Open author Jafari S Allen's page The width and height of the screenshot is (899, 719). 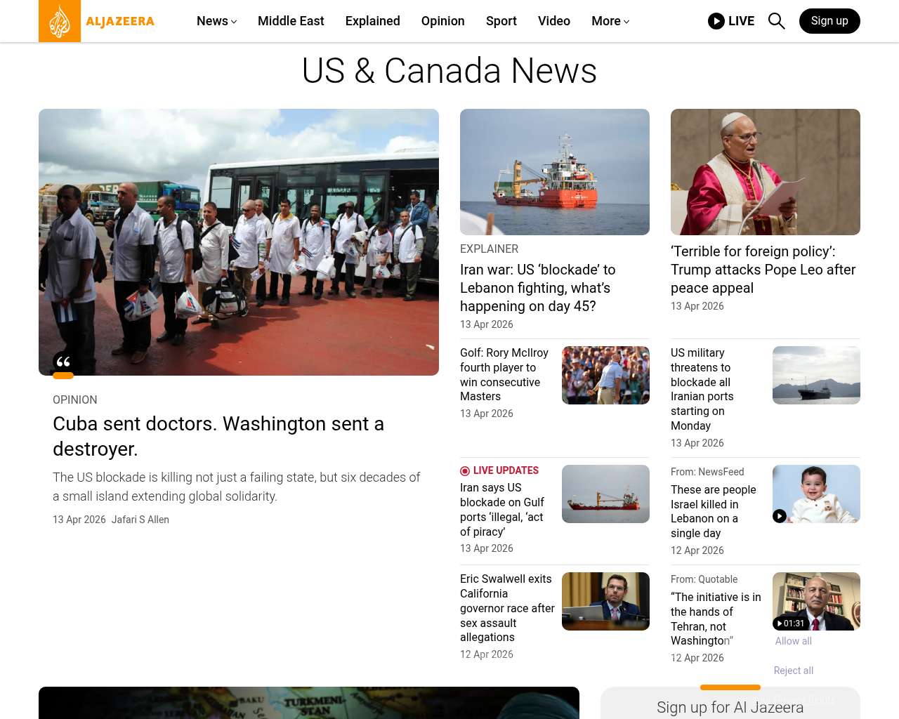(140, 520)
